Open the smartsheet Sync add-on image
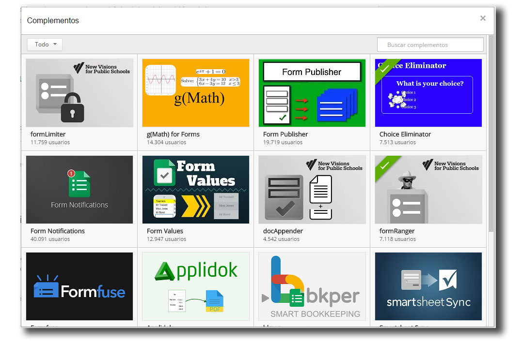This screenshot has height=343, width=522. (428, 286)
